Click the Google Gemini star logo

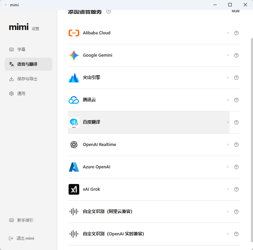[x=74, y=55]
